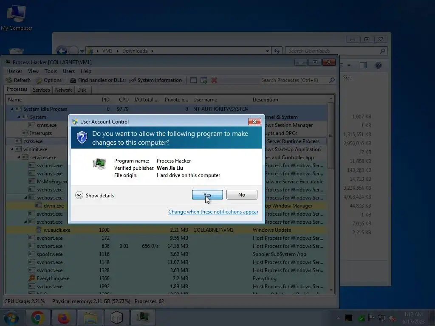435x326 pixels.
Task: Collapse the services.exe tree node
Action: 19,157
